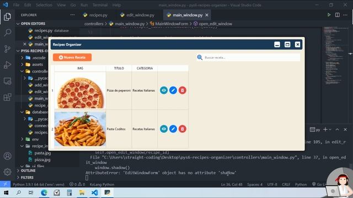Open Windows Start menu

[x=6, y=193]
